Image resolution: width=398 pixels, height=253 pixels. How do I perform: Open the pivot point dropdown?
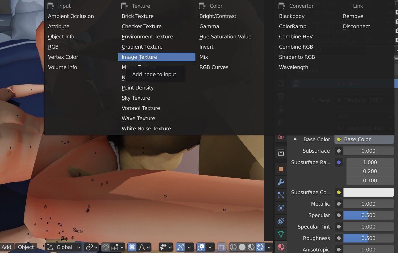tap(92, 247)
